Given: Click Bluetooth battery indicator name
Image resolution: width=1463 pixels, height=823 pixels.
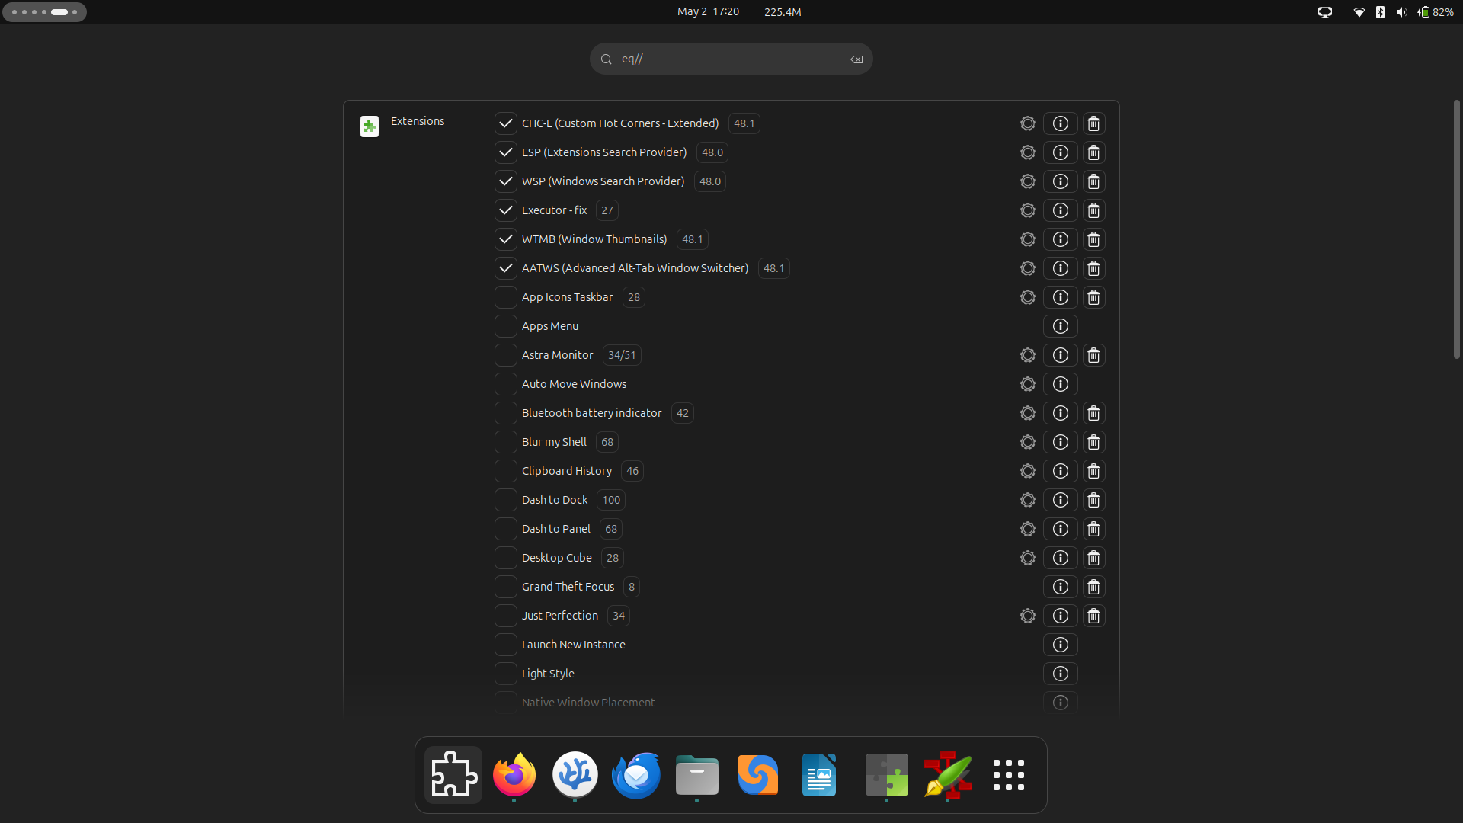Looking at the screenshot, I should 591,413.
